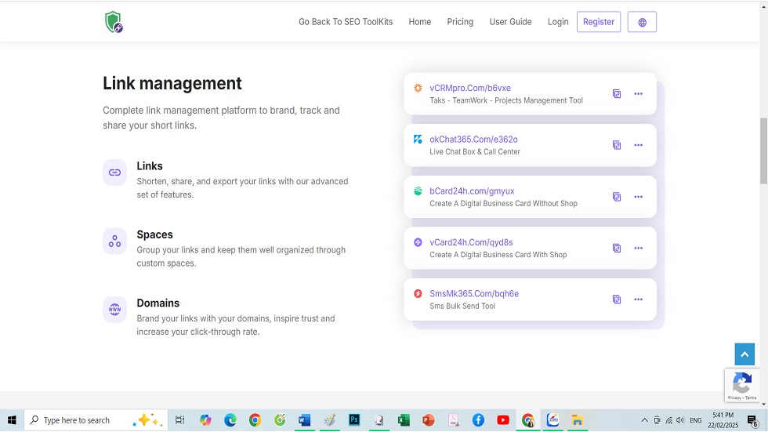The image size is (768, 432).
Task: Click the Go Back To SEO ToolKits link
Action: pos(346,22)
